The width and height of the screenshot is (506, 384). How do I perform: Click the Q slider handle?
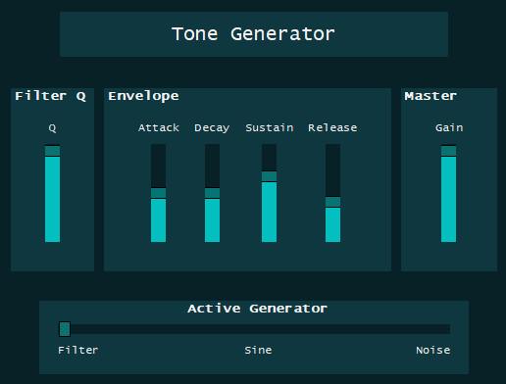(52, 151)
